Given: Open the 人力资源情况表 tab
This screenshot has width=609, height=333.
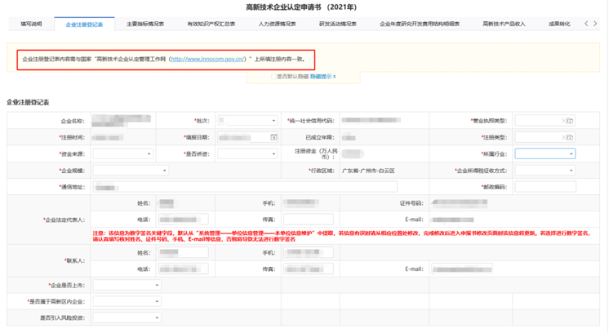Looking at the screenshot, I should pos(277,24).
